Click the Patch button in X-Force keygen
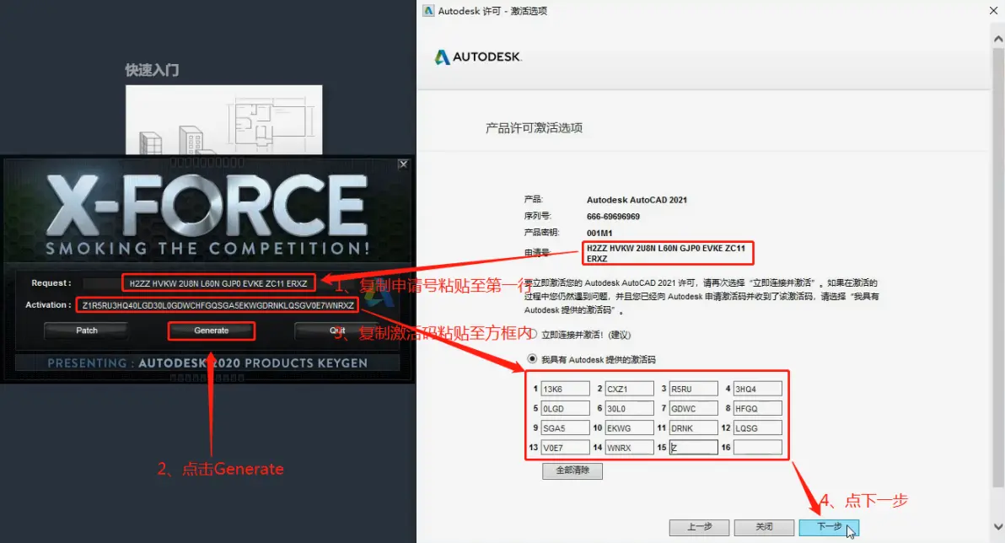Screen dimensions: 1005x543 click(87, 331)
